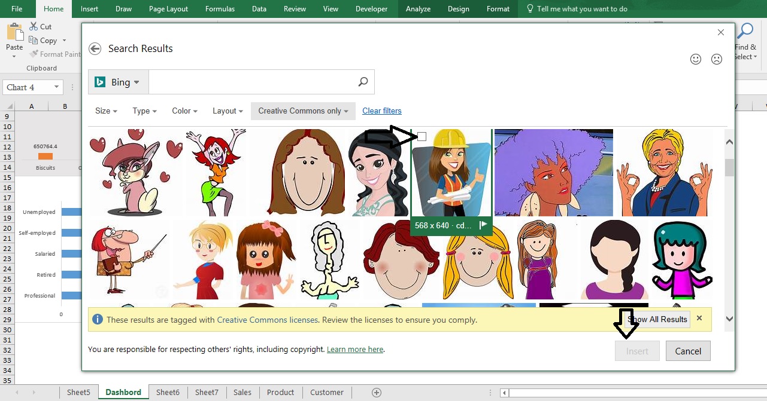Click the Copy icon in Clipboard group

34,41
